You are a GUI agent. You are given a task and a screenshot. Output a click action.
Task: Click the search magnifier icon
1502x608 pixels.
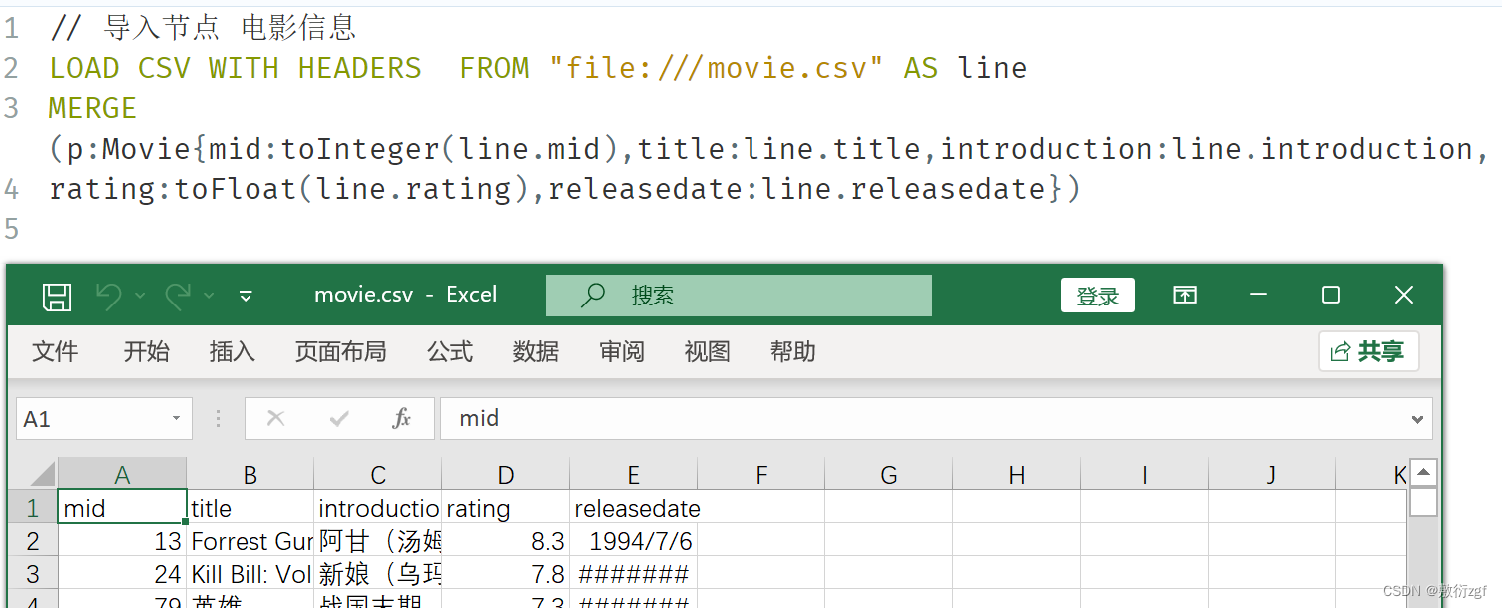click(x=593, y=295)
